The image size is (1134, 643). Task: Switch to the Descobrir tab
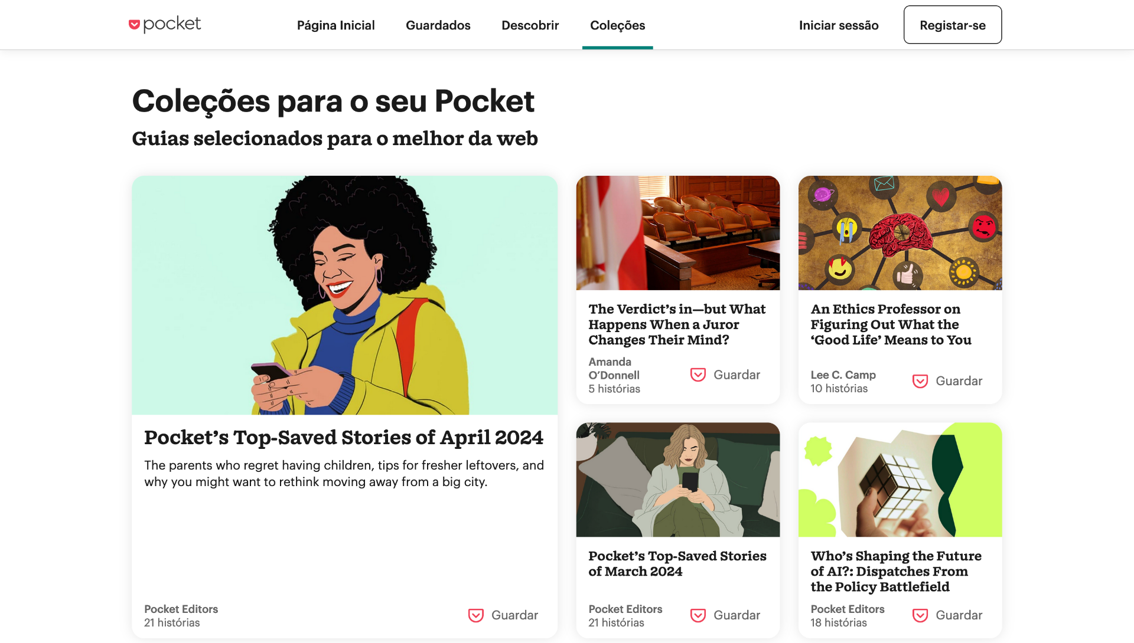(530, 25)
